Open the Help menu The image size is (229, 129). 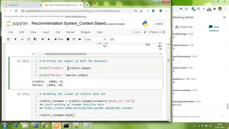tap(99, 32)
